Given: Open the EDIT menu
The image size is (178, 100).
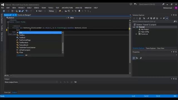Looking at the screenshot, I should click(x=8, y=8).
